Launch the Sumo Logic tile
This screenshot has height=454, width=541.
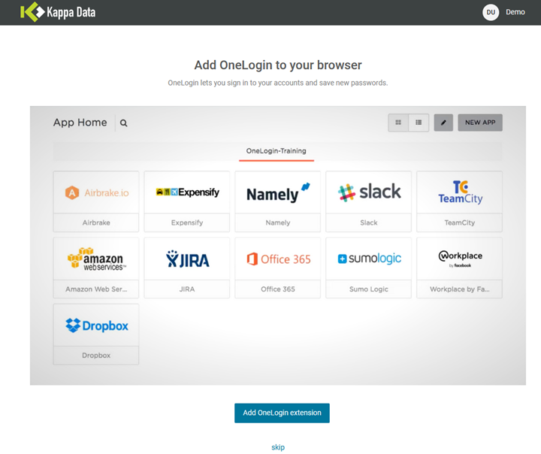(369, 267)
